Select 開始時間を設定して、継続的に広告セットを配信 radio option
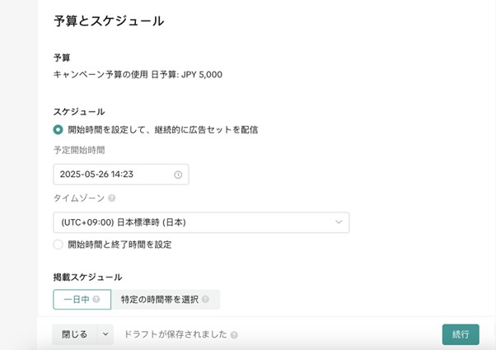Image resolution: width=496 pixels, height=350 pixels. 58,129
